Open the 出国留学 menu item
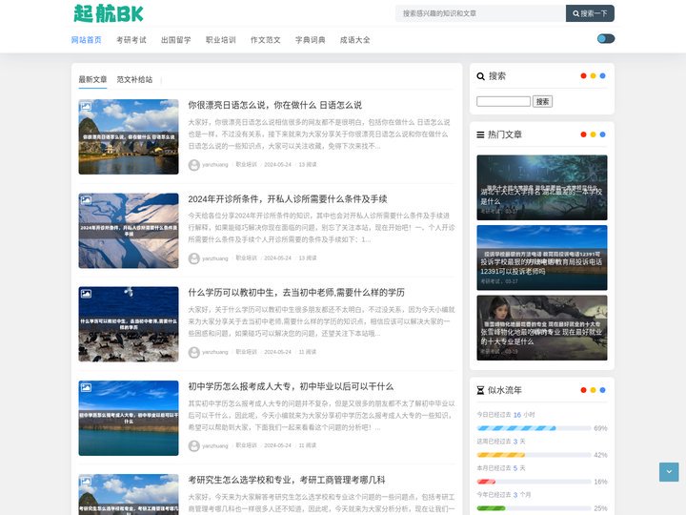 (176, 40)
